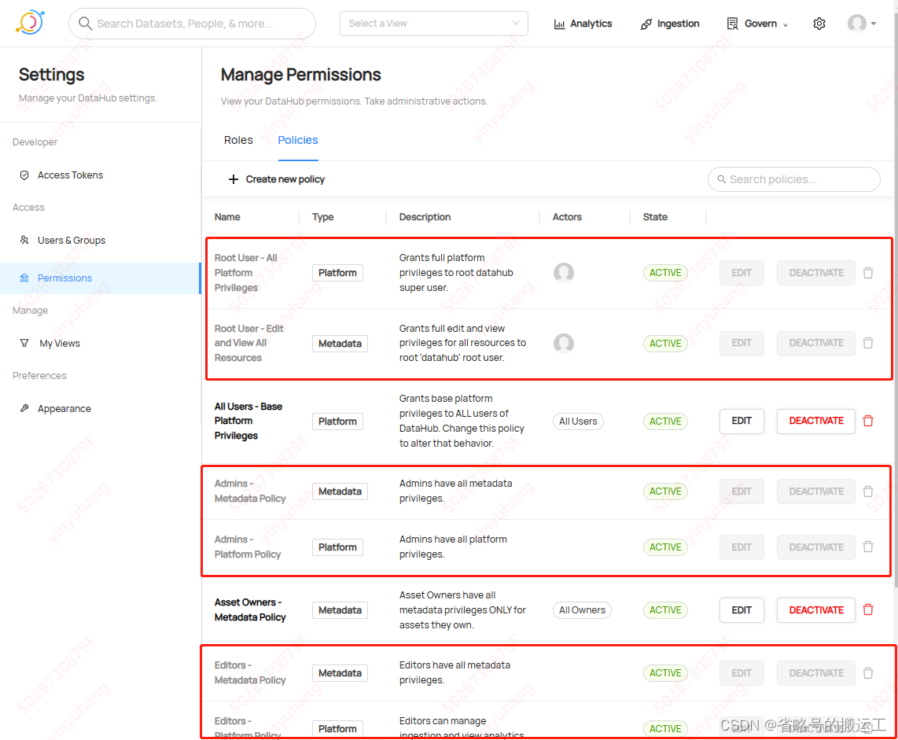Click the Users & Groups people icon
This screenshot has height=740, width=898.
pos(24,241)
